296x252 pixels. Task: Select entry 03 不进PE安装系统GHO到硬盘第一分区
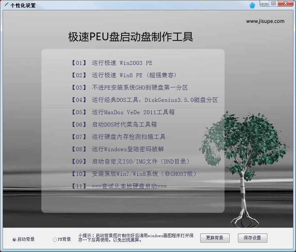coord(129,87)
